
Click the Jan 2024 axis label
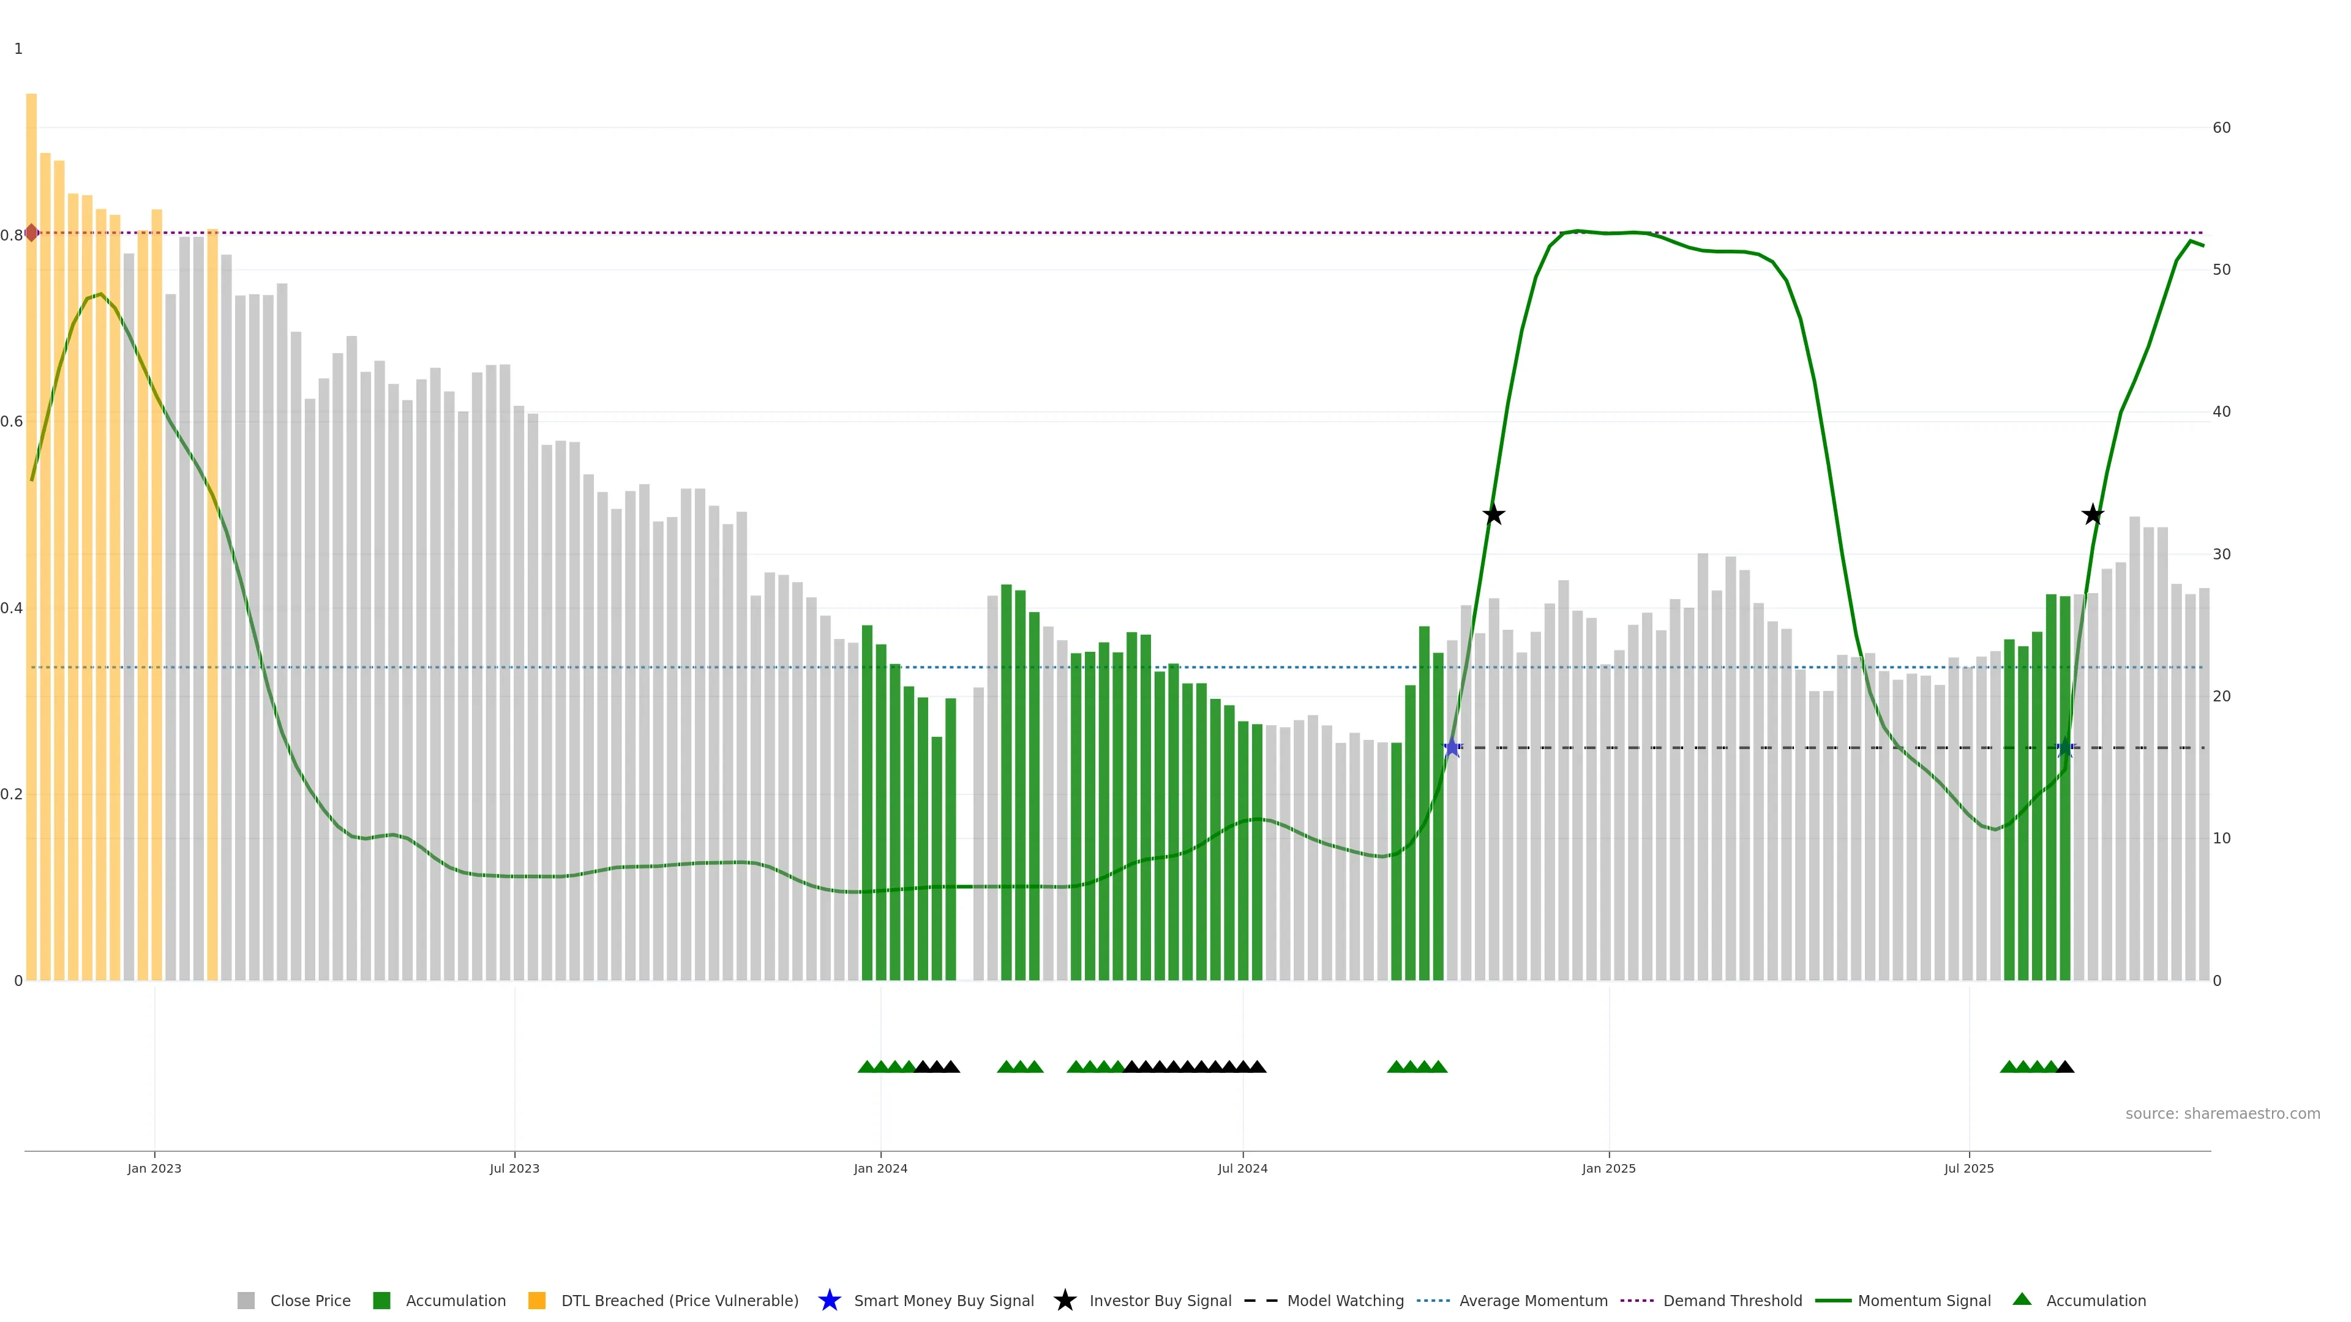880,1168
